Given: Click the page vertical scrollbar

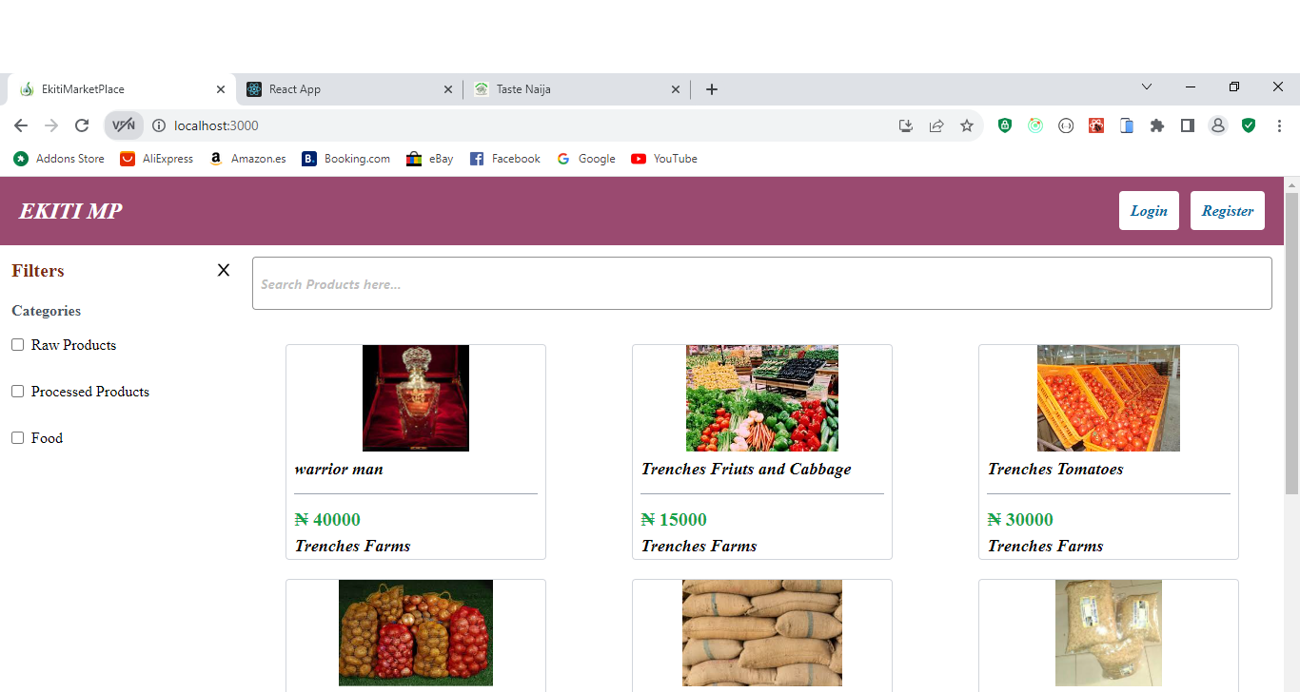Looking at the screenshot, I should [1291, 342].
